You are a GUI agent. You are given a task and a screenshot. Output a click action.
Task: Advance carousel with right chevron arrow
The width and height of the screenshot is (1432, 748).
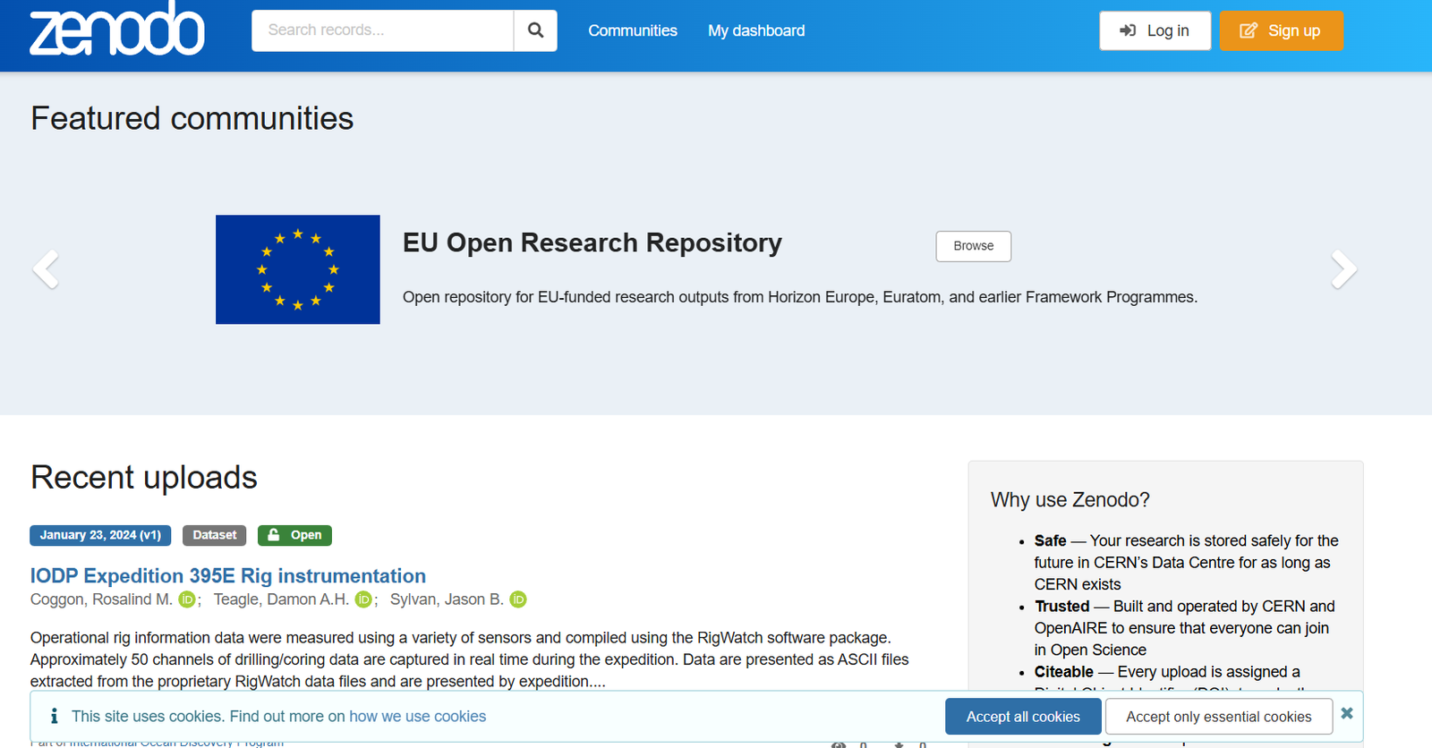[x=1342, y=269]
